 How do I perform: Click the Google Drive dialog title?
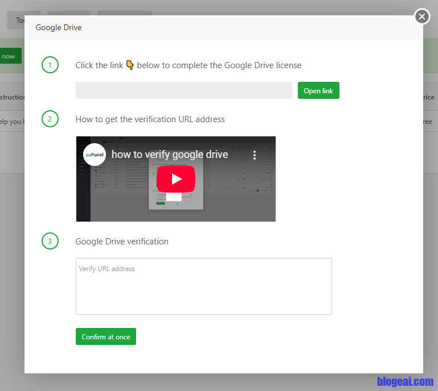click(x=59, y=27)
